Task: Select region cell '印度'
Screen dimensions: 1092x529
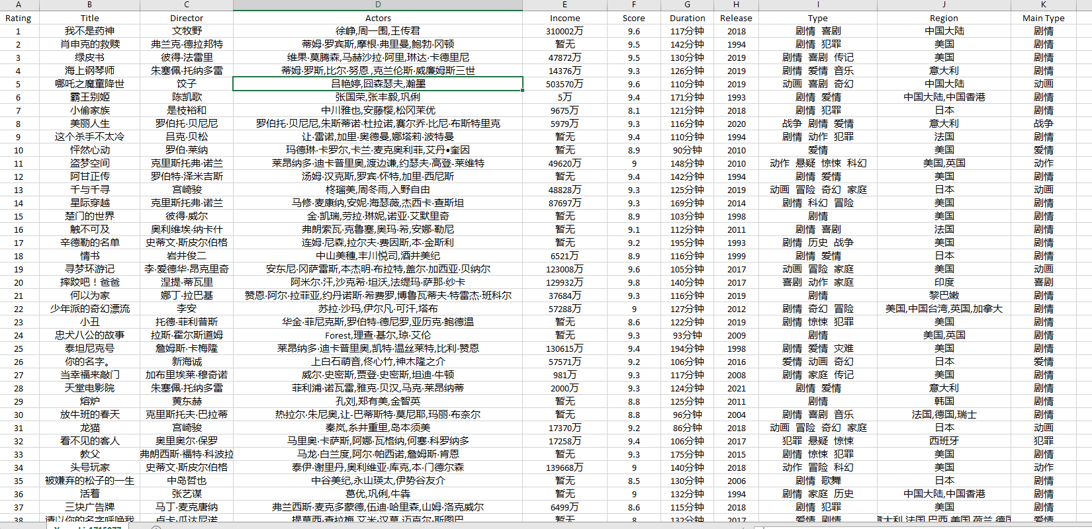Action: (944, 282)
